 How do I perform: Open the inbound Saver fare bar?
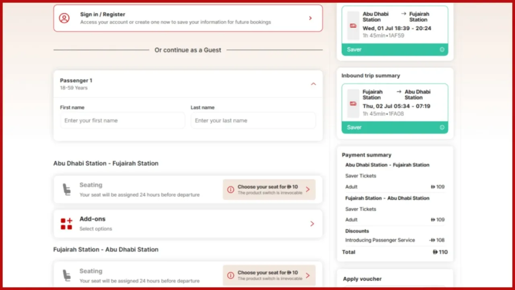(395, 127)
